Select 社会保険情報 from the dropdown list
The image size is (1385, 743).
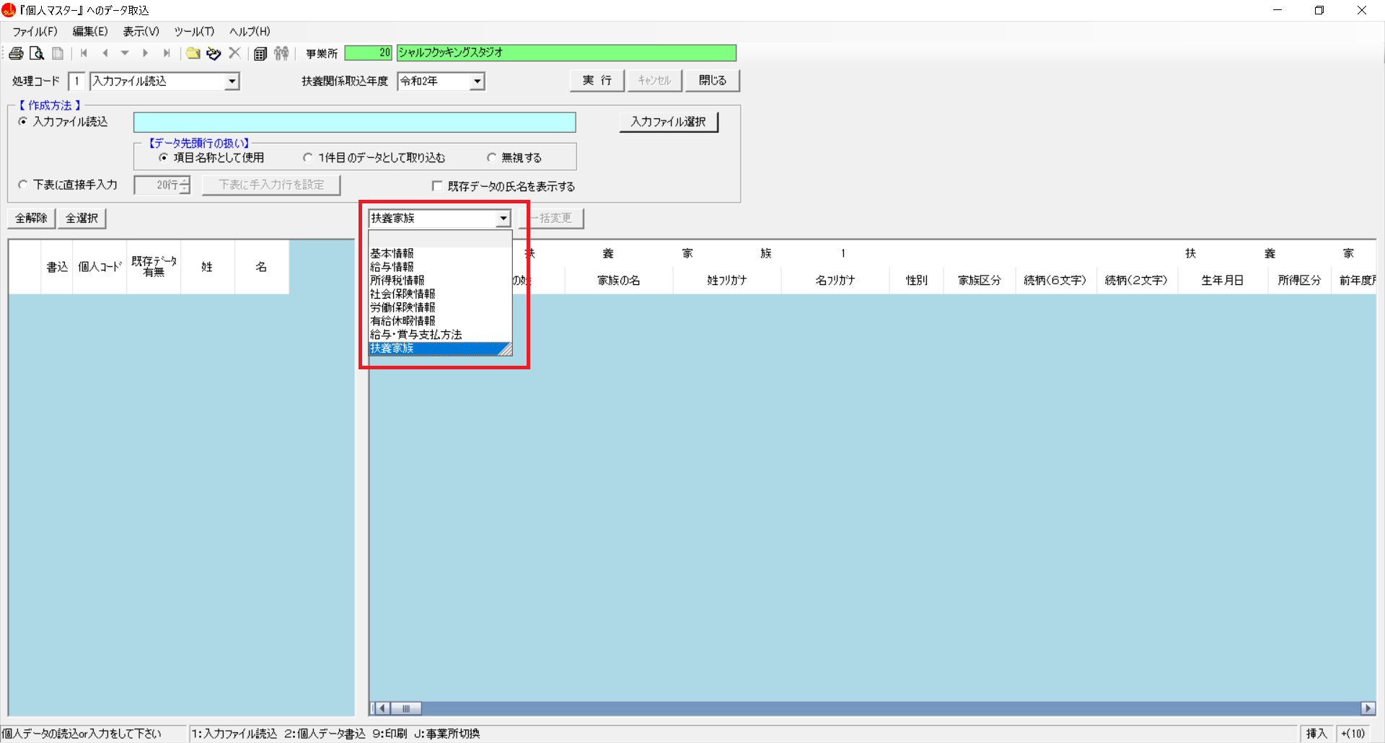click(x=440, y=294)
